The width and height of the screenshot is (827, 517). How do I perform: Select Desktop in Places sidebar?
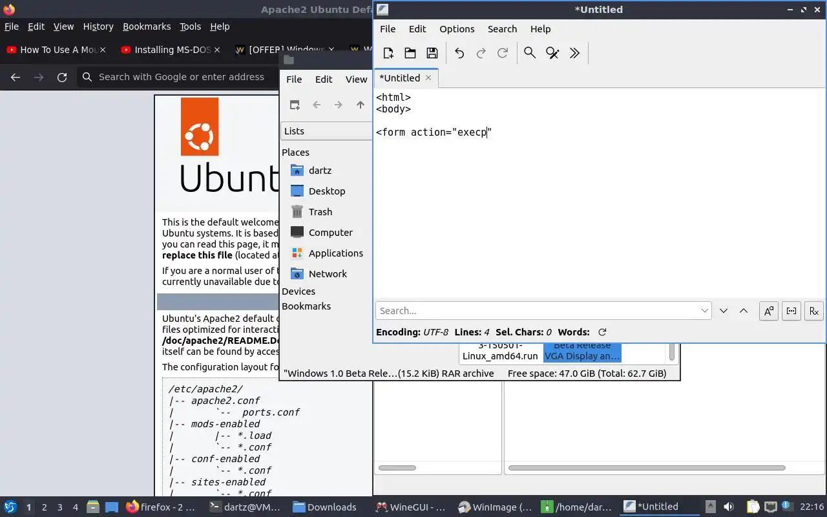coord(327,191)
